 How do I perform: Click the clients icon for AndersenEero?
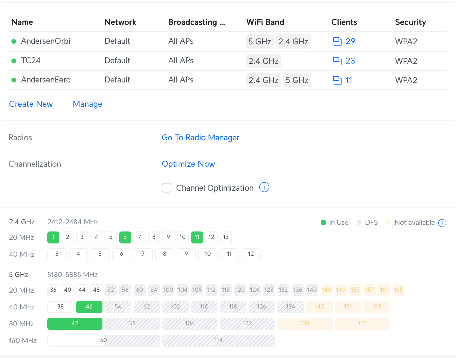337,80
